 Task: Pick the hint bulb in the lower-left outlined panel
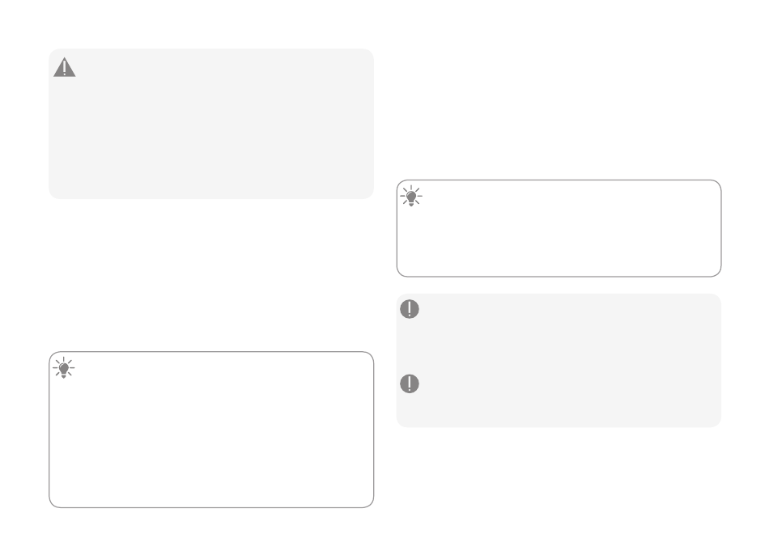[64, 367]
